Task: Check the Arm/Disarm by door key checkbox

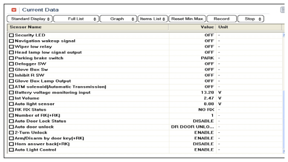Action: coord(11,138)
